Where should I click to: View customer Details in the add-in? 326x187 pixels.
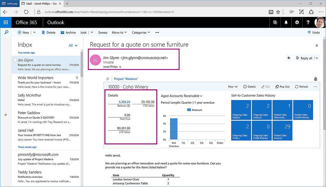coord(249,87)
